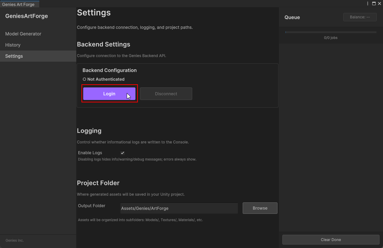Clear finished jobs with Clear Done
This screenshot has width=383, height=248.
[330, 240]
